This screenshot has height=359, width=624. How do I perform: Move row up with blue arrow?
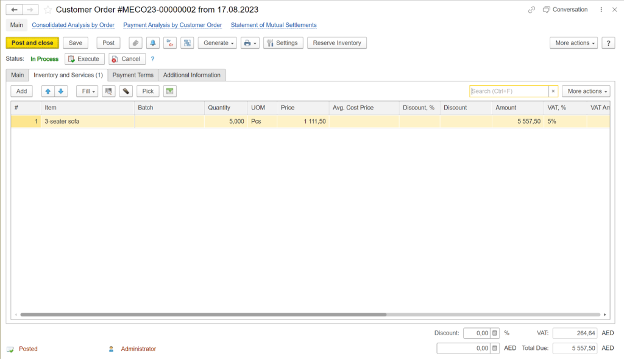click(x=48, y=91)
